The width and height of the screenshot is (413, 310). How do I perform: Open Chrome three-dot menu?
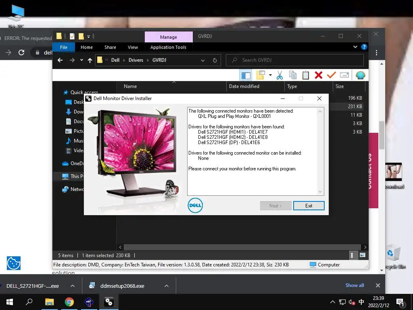tap(376, 53)
